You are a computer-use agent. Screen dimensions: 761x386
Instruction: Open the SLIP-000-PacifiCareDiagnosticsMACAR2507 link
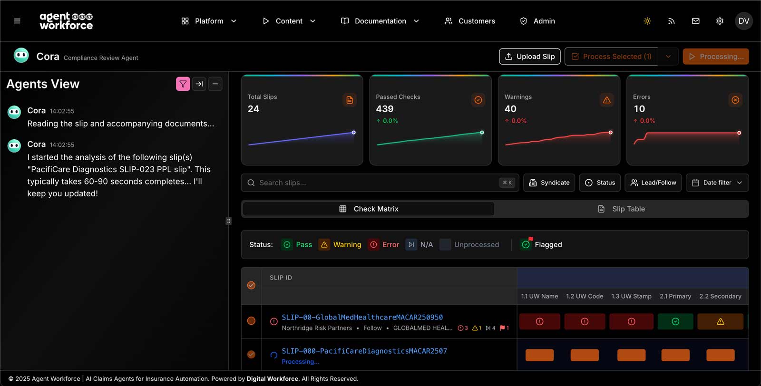pos(364,351)
